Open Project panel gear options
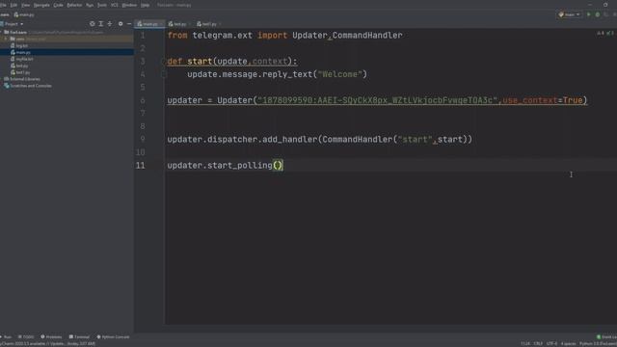617x347 pixels. (121, 24)
